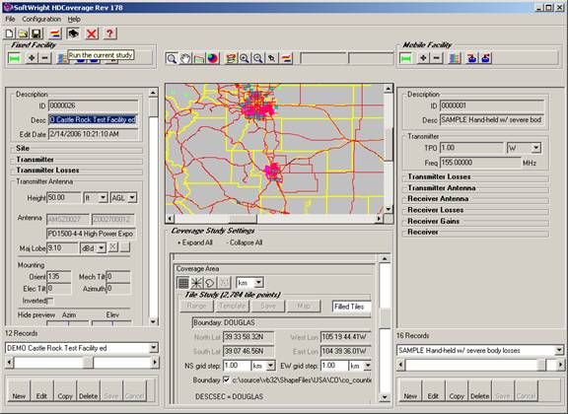Click the Delete button under Mobile Facility records
568x414 pixels.
click(x=479, y=391)
